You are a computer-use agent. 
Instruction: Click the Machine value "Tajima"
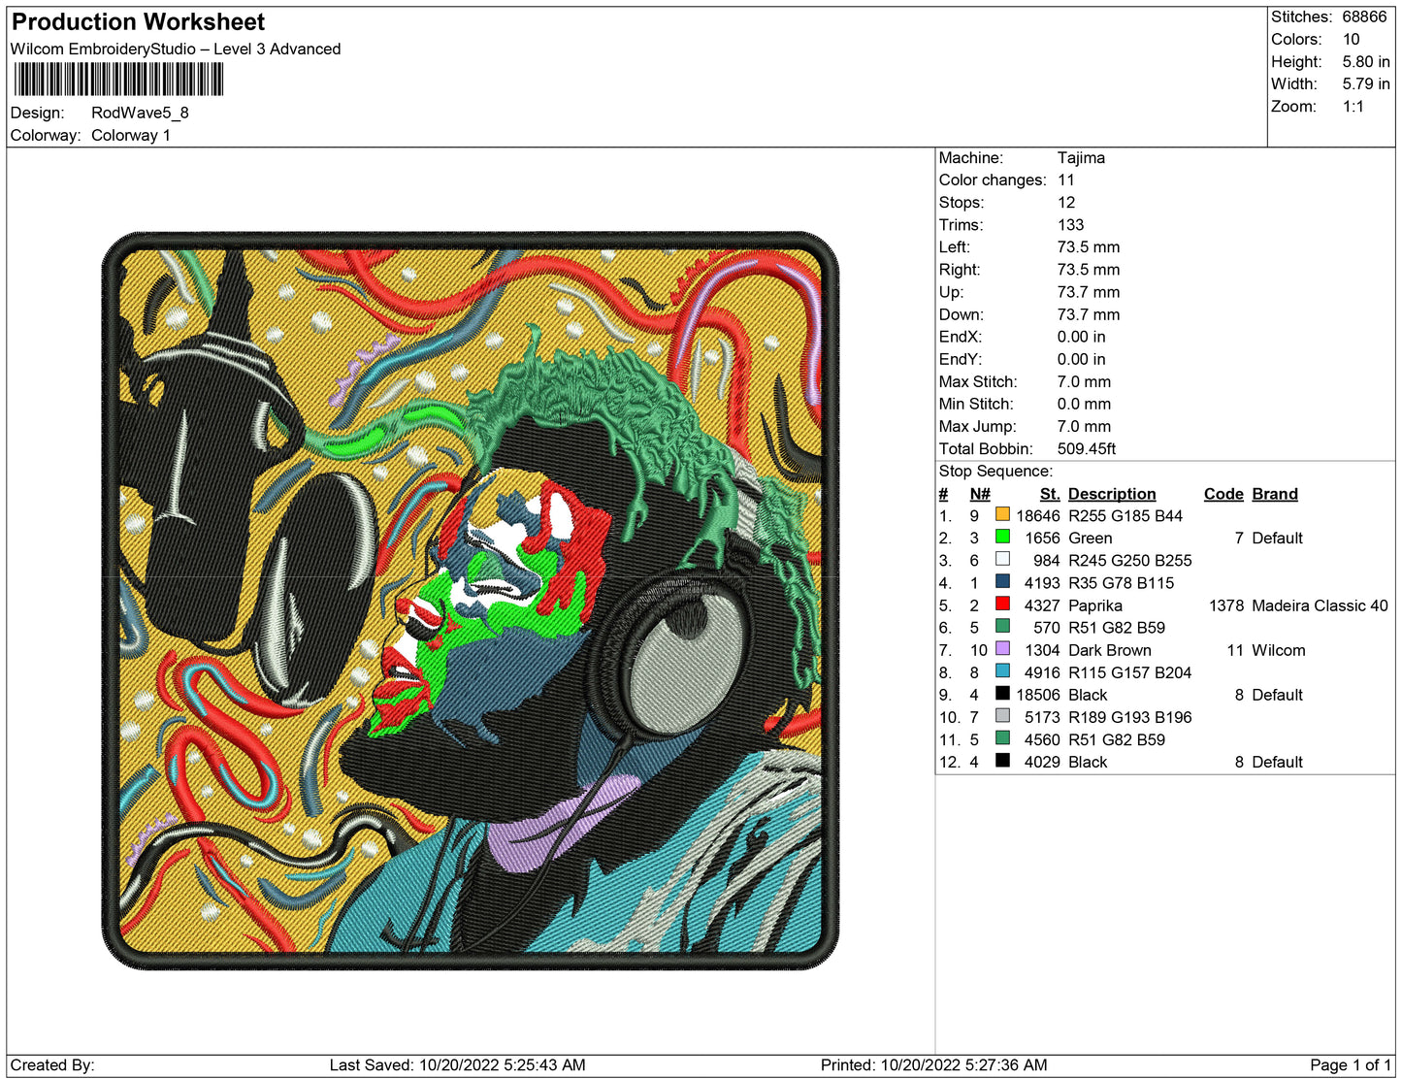click(1081, 158)
